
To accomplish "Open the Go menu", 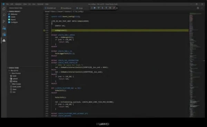I will pyautogui.click(x=30, y=4).
